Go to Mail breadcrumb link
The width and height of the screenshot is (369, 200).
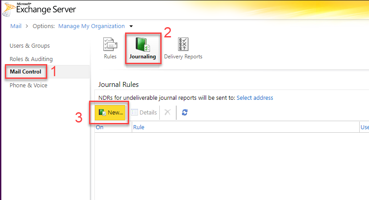pyautogui.click(x=16, y=26)
